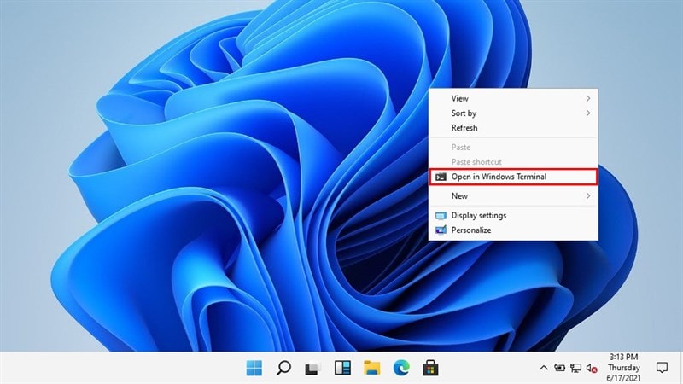
Task: Click the greyed Paste entry
Action: pyautogui.click(x=513, y=147)
